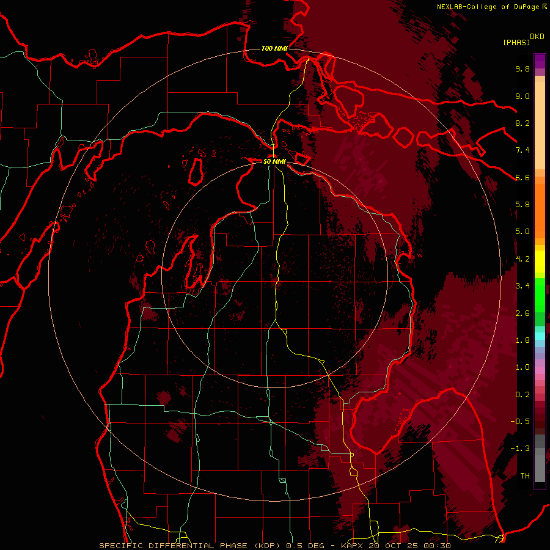The width and height of the screenshot is (550, 550).
Task: Click the 3.4 value on color scale
Action: pos(522,286)
